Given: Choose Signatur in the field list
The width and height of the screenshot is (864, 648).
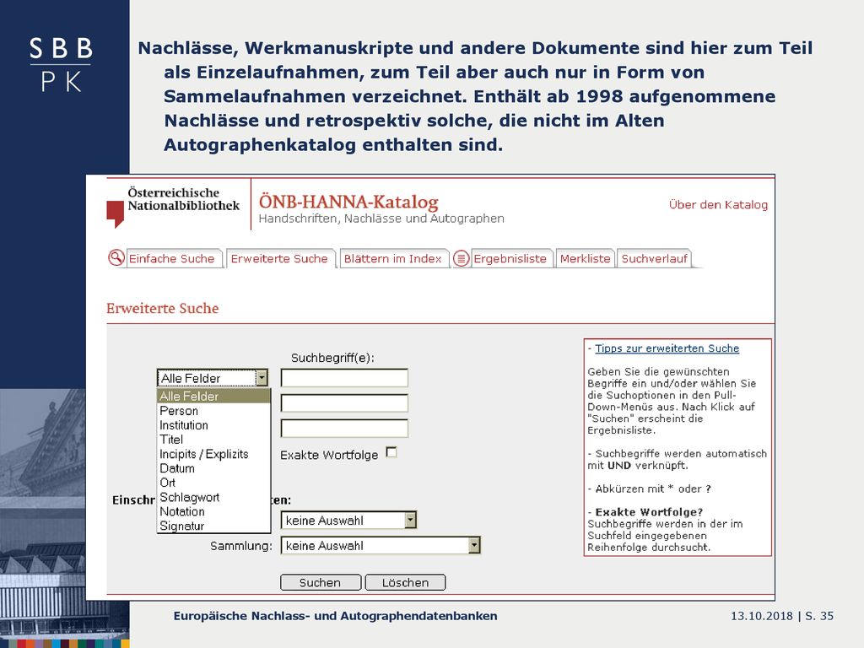Looking at the screenshot, I should point(213,526).
